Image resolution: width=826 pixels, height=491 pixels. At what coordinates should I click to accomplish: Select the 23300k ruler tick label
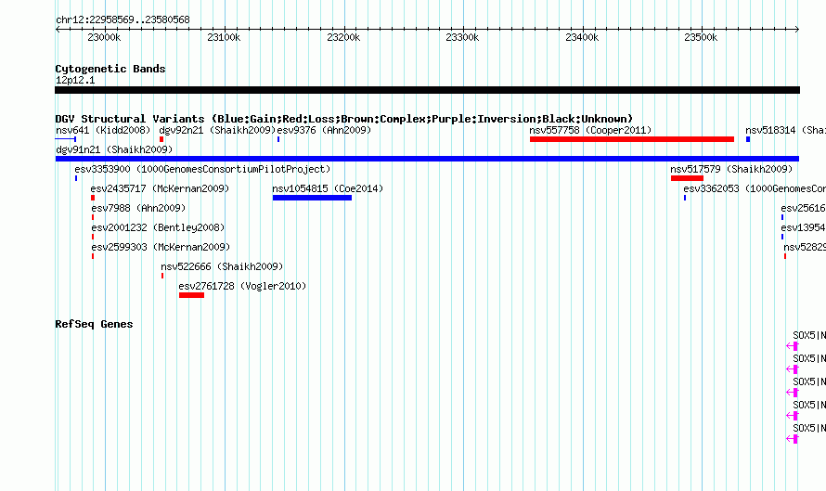tap(462, 37)
